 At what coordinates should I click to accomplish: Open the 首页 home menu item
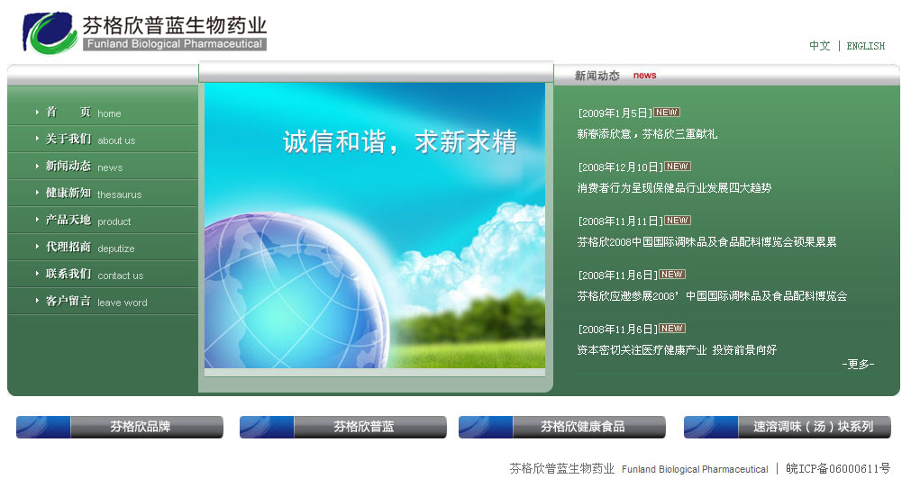(84, 113)
